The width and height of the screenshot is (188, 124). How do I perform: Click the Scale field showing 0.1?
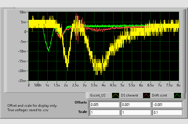click(166, 112)
